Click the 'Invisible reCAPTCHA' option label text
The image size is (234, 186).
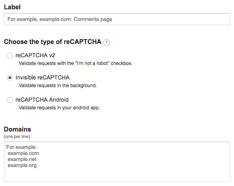point(42,77)
